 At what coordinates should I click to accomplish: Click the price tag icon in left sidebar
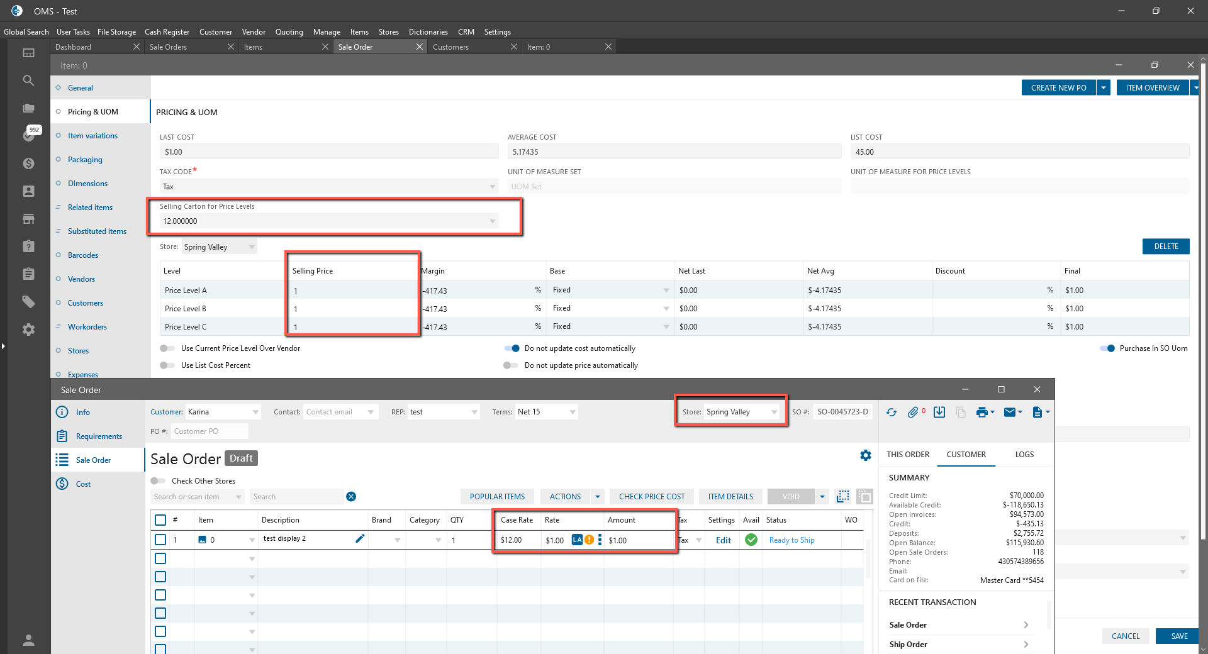coord(28,302)
